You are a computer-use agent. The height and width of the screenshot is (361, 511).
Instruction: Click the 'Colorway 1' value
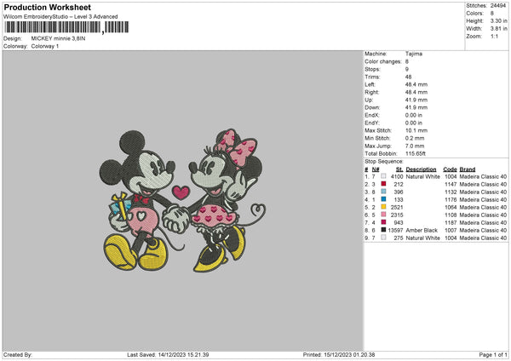tap(45, 46)
